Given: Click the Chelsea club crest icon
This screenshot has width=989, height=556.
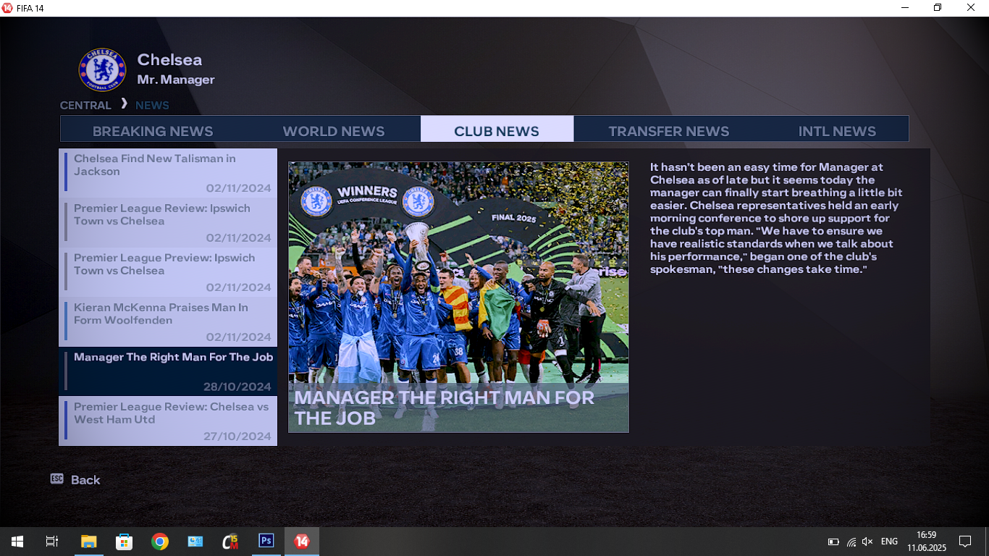Looking at the screenshot, I should tap(102, 69).
